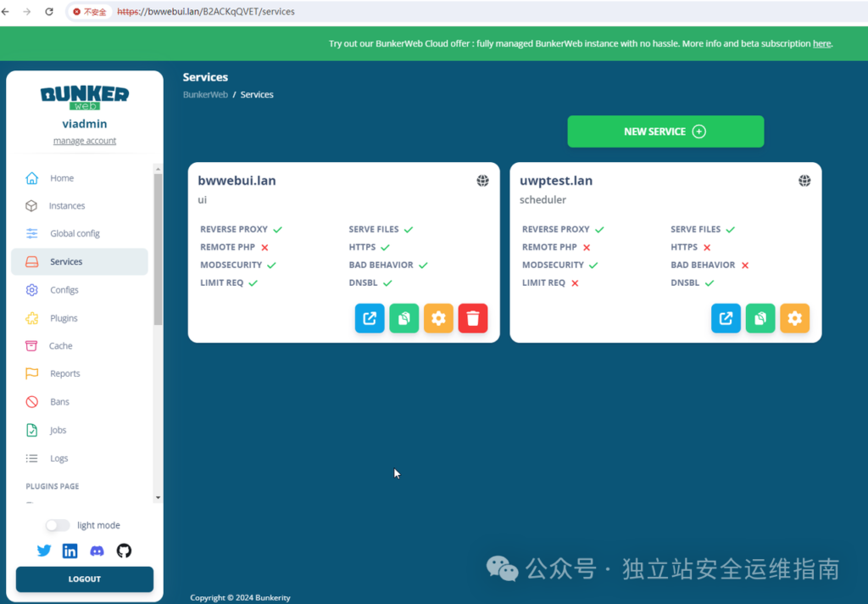
Task: Click the BunkerWeb logo in sidebar
Action: click(x=85, y=98)
